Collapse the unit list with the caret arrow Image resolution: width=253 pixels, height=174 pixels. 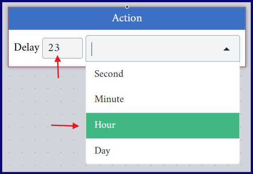point(226,49)
